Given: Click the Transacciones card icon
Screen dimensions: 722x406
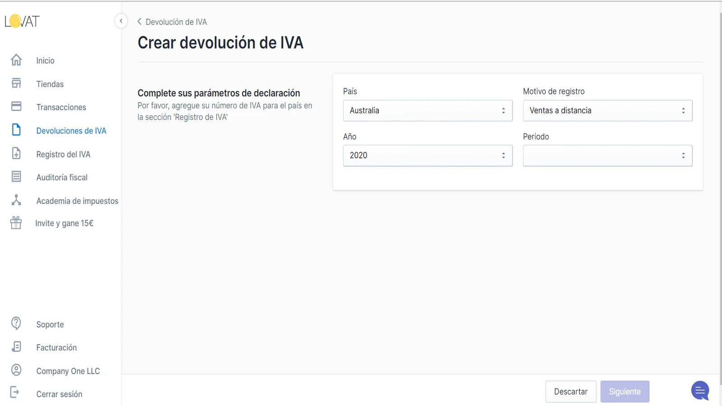Looking at the screenshot, I should (x=16, y=106).
